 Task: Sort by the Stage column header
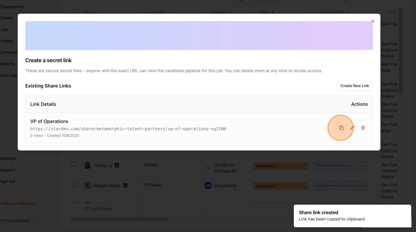(x=266, y=12)
